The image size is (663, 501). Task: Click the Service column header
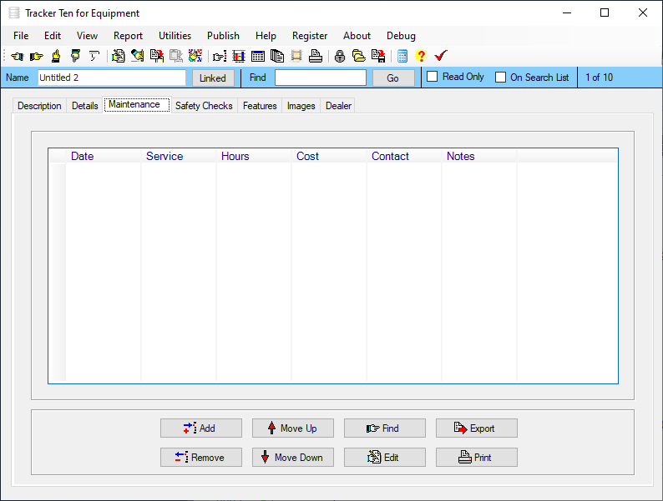179,156
